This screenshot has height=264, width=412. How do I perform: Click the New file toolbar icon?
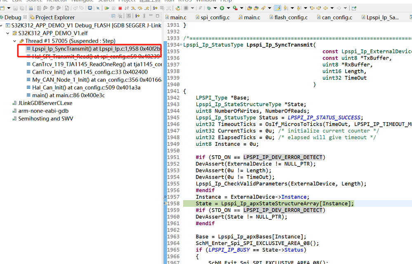2,8
